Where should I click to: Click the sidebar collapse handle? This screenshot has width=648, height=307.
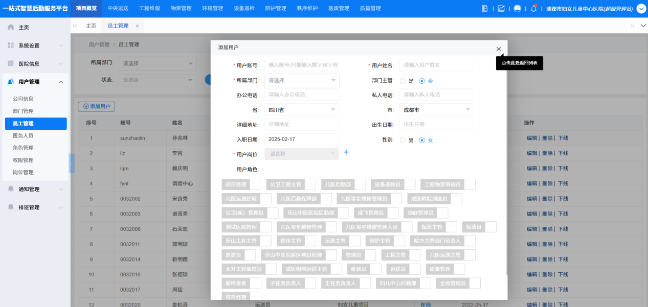click(72, 163)
